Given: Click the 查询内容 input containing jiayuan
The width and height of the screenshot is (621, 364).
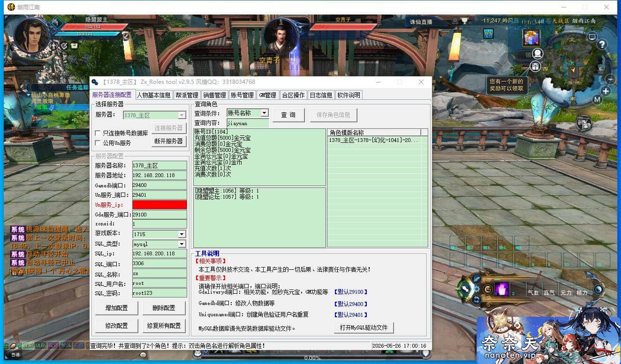Looking at the screenshot, I should (x=248, y=123).
